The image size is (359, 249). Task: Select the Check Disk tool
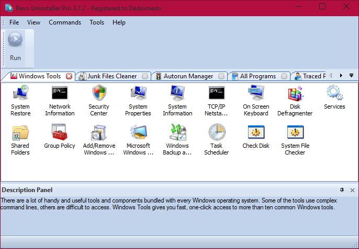click(x=256, y=136)
